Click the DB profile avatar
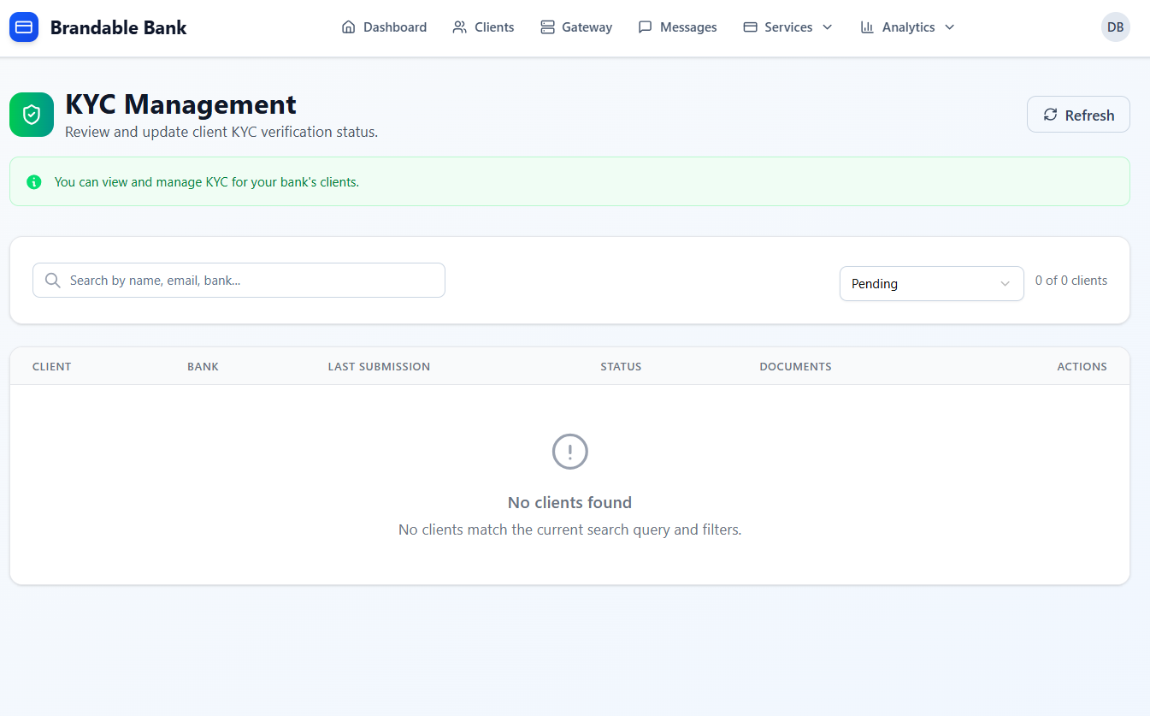The image size is (1150, 716). point(1115,27)
